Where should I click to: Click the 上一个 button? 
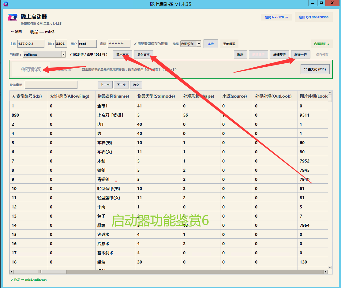(105, 85)
